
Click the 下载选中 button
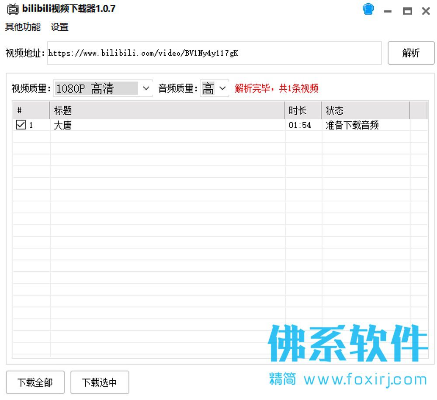100,382
